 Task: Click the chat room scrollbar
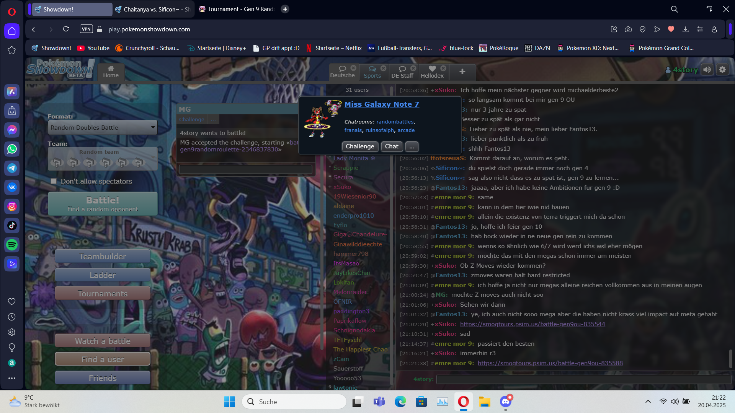coord(731,359)
